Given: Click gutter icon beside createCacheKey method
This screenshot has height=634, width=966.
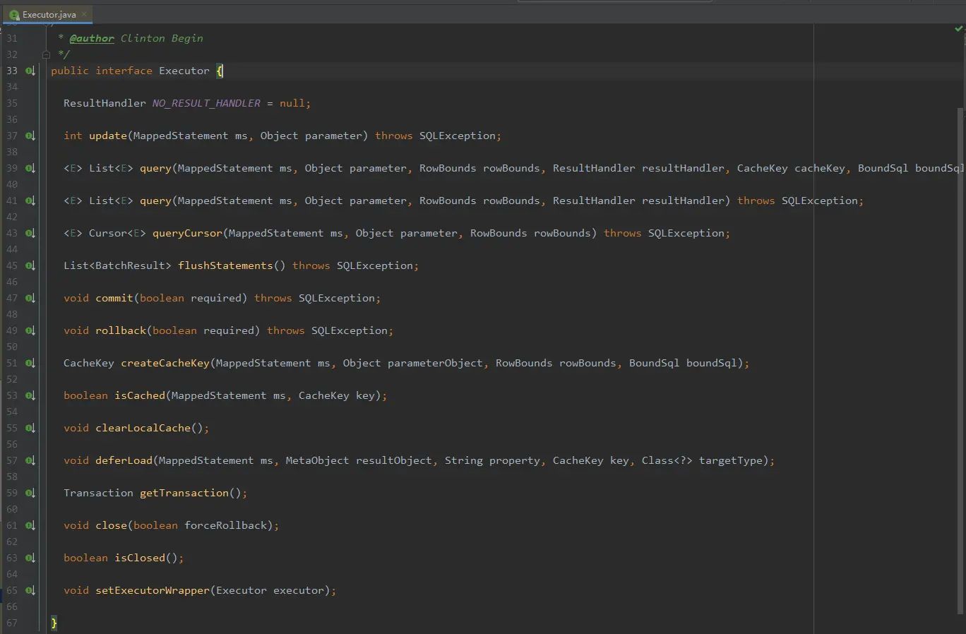Looking at the screenshot, I should click(30, 363).
